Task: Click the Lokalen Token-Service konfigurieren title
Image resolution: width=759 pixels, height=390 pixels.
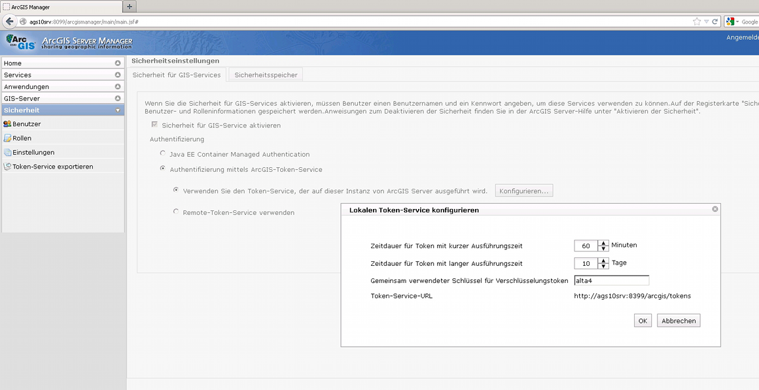Action: click(x=414, y=210)
